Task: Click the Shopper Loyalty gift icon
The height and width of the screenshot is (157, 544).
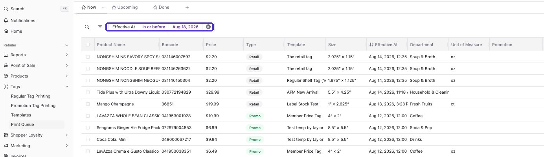Action: point(6,135)
